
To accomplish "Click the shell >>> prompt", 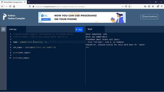I will [x=87, y=47].
